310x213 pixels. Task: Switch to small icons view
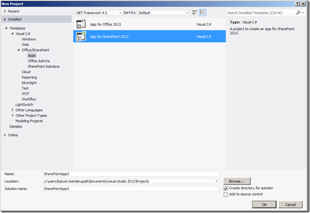coord(195,13)
